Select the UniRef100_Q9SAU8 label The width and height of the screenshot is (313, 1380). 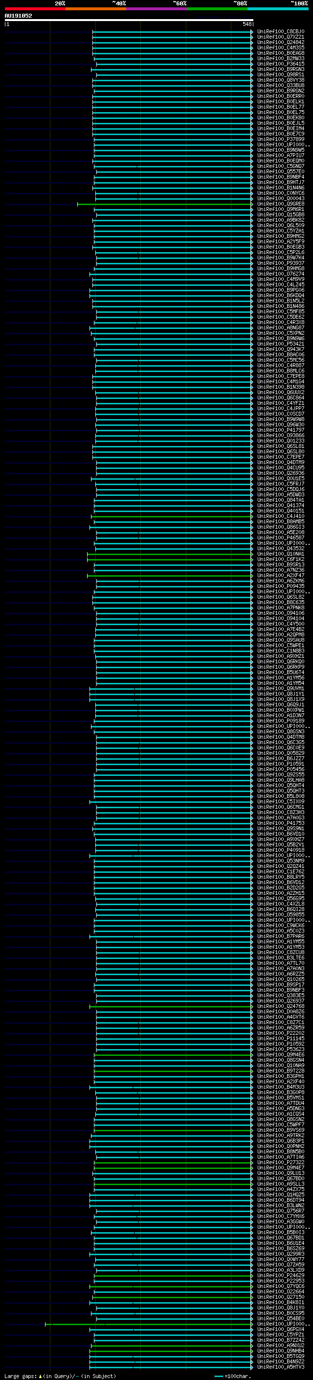tap(280, 640)
